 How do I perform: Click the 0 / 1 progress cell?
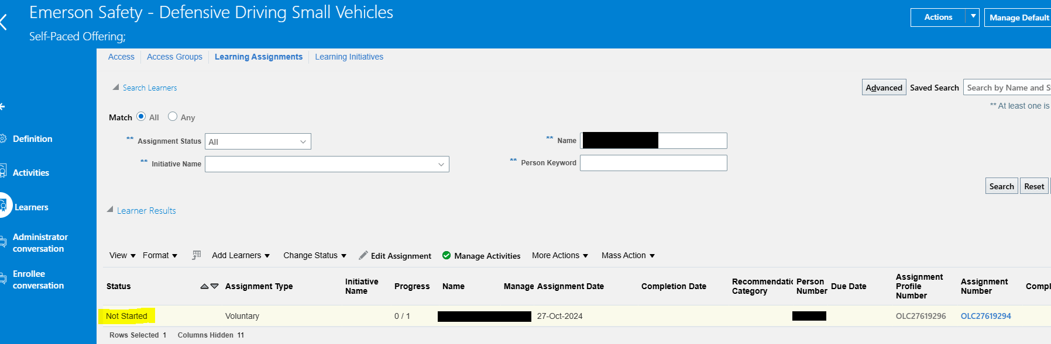[x=402, y=316]
